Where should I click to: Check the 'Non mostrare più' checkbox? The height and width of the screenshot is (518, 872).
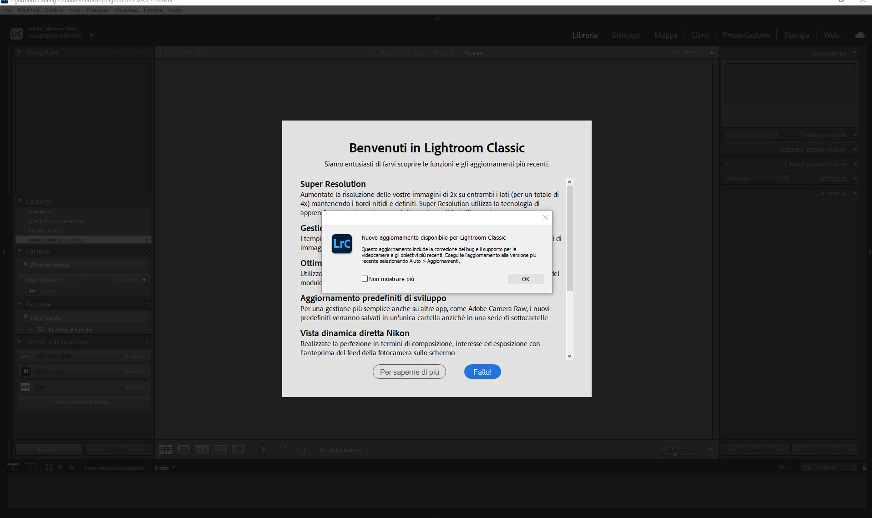click(365, 279)
